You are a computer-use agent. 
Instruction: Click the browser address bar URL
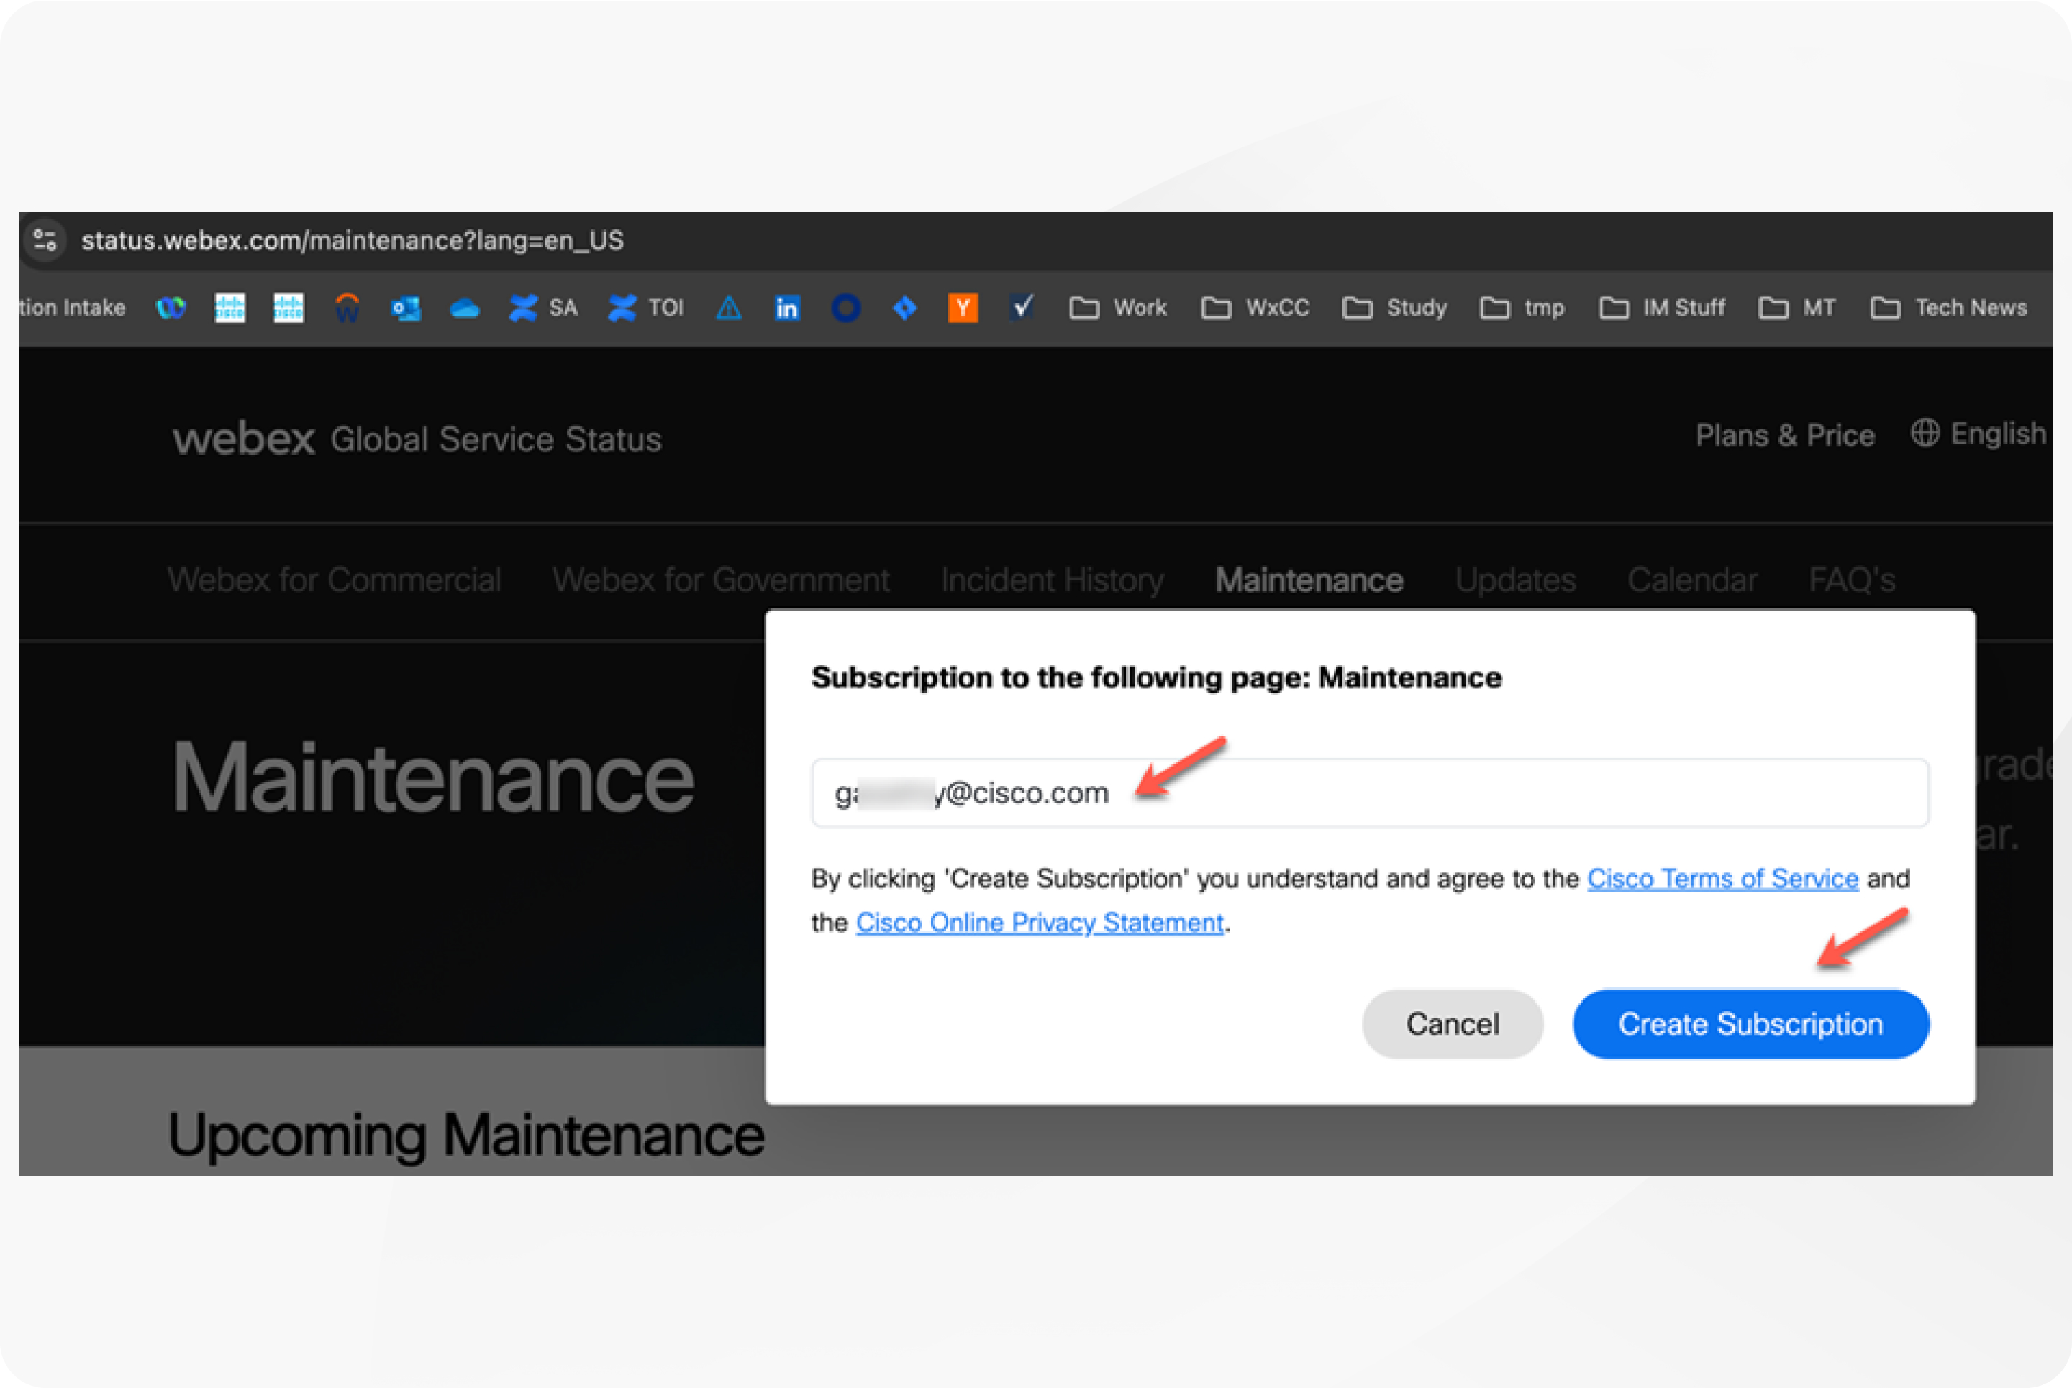353,240
